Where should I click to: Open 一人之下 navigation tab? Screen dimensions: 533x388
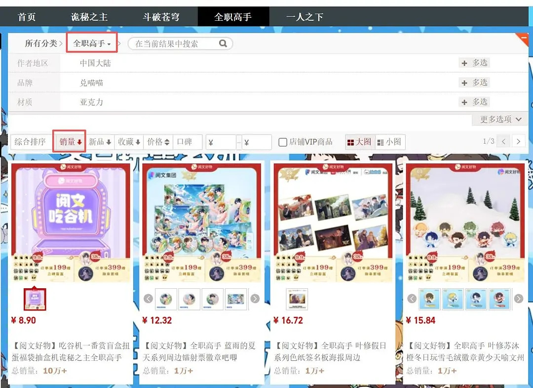tap(305, 17)
